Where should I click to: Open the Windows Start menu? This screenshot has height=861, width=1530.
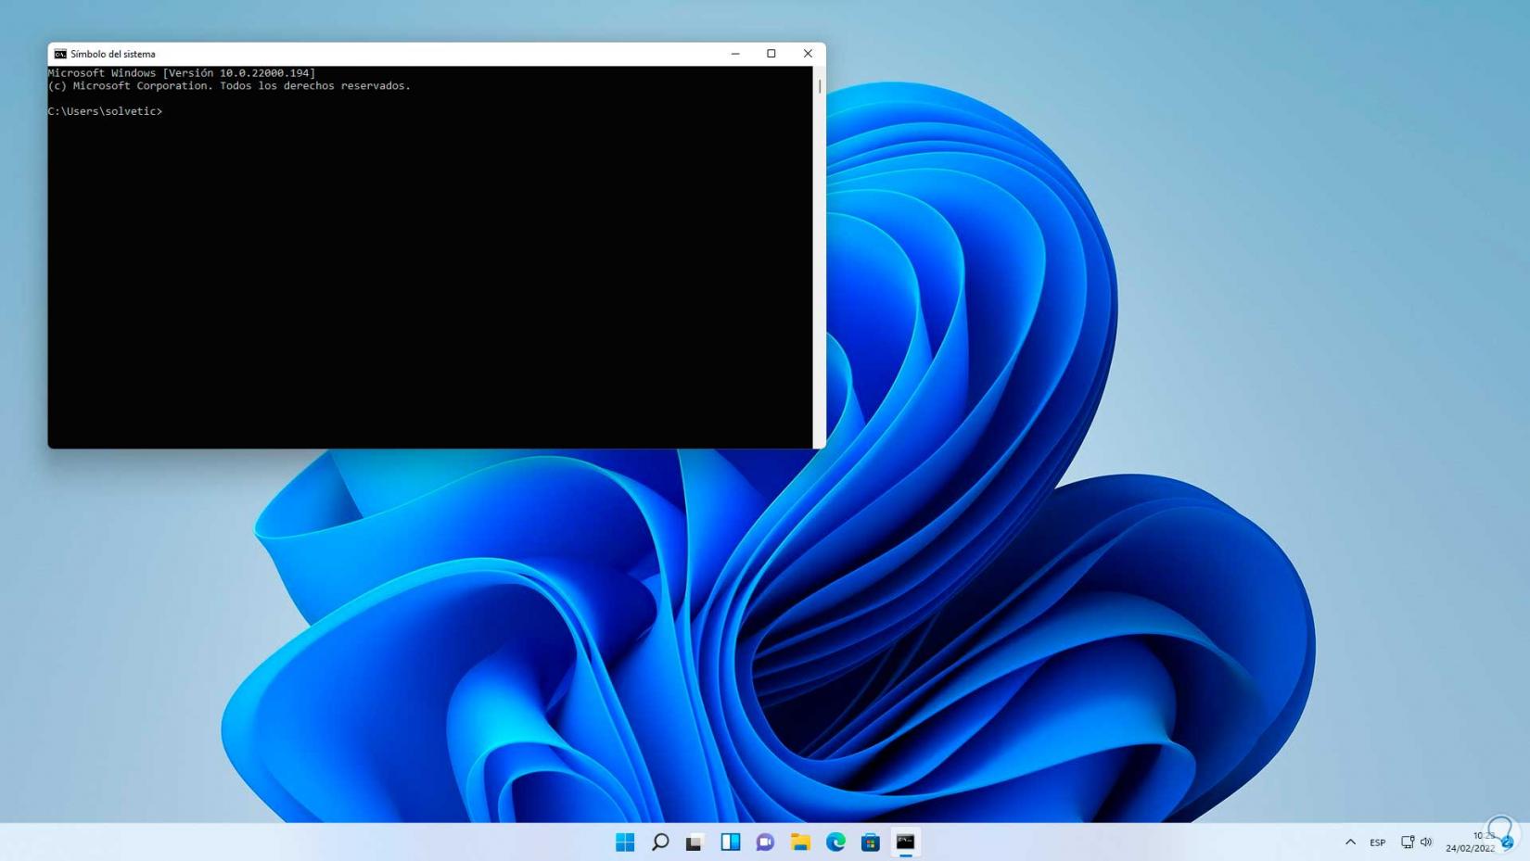click(625, 842)
